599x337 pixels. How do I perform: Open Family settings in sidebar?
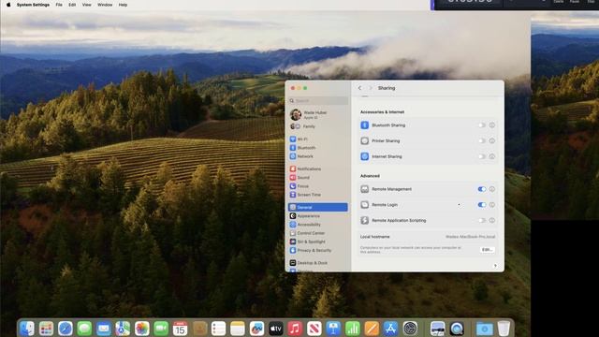[318, 126]
